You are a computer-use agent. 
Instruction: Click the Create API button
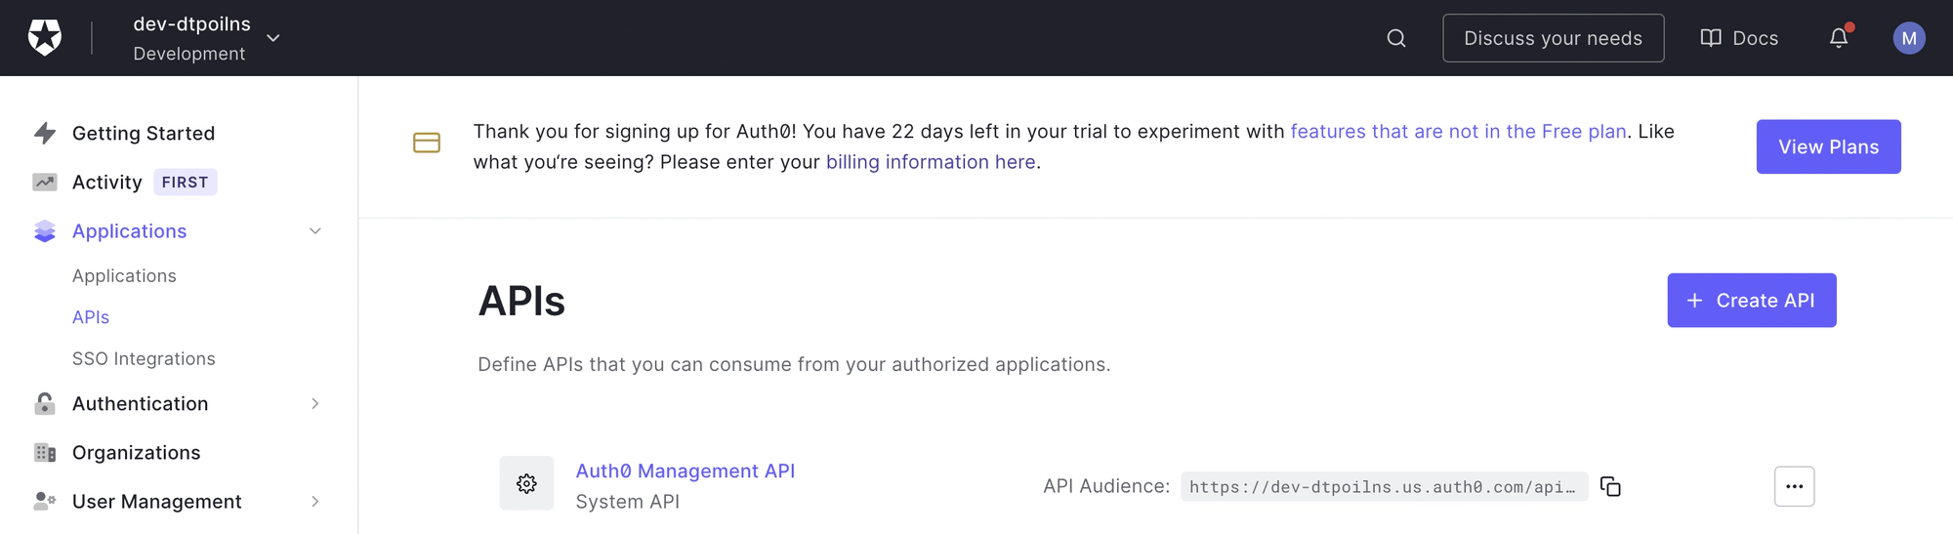(1751, 301)
